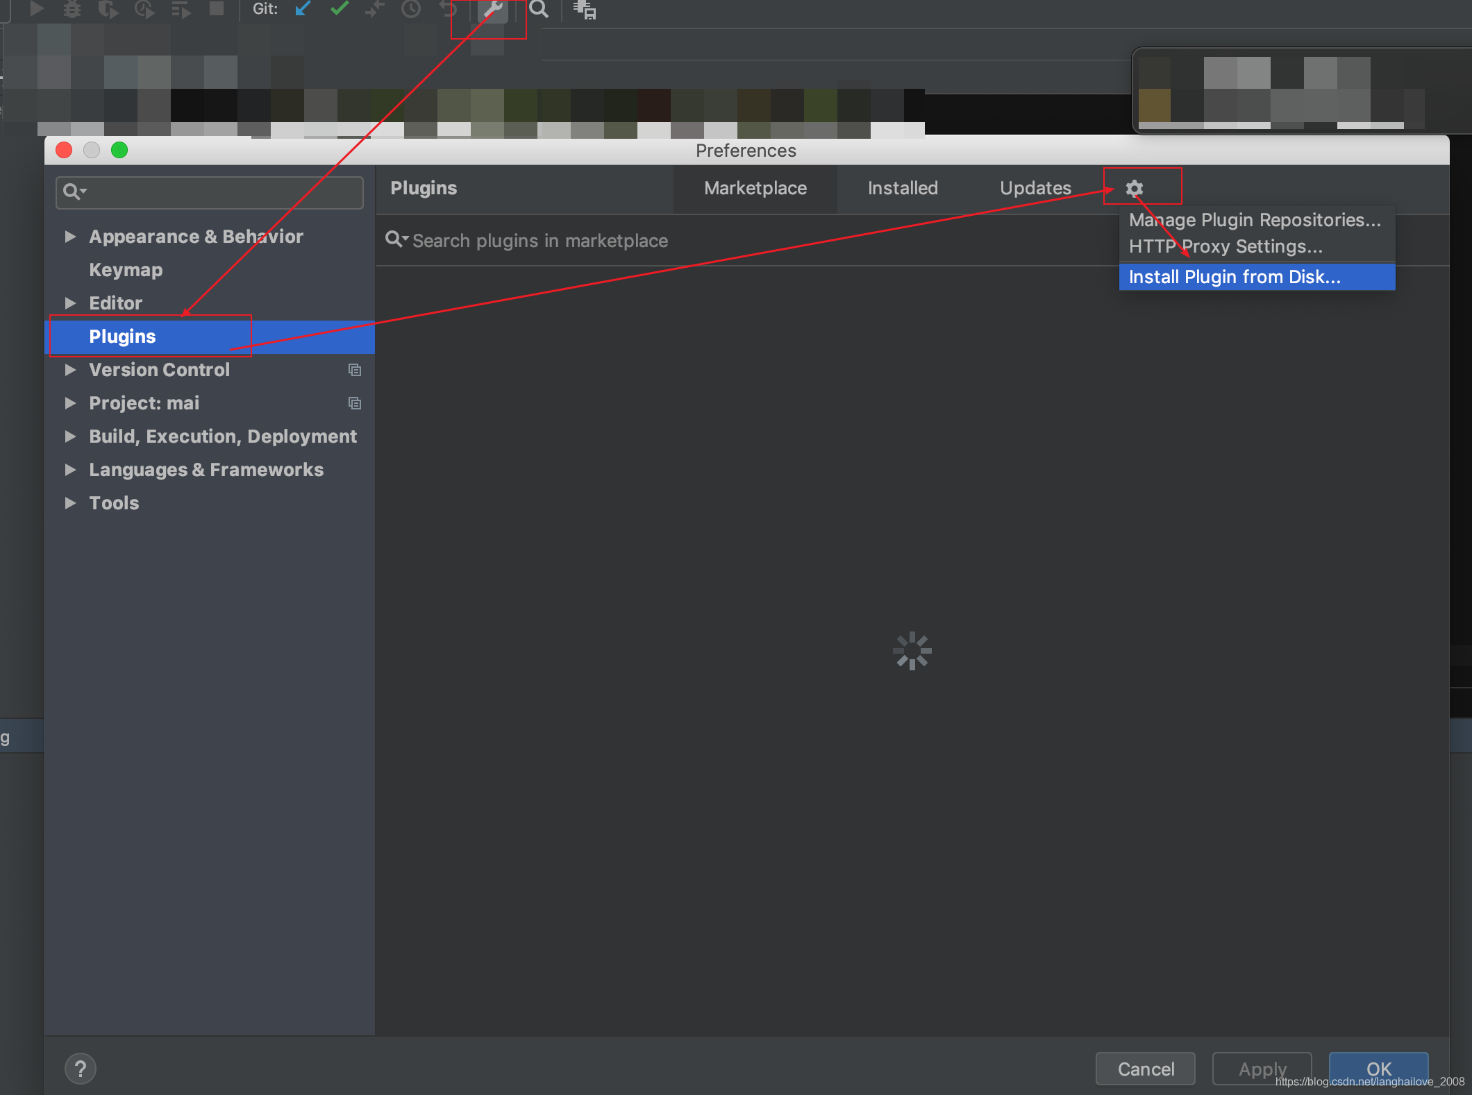Choose Install Plugin from Disk

1257,277
